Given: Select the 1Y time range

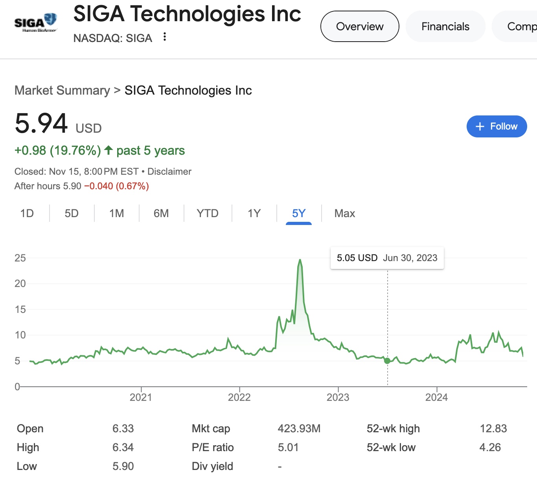Looking at the screenshot, I should click(x=254, y=213).
